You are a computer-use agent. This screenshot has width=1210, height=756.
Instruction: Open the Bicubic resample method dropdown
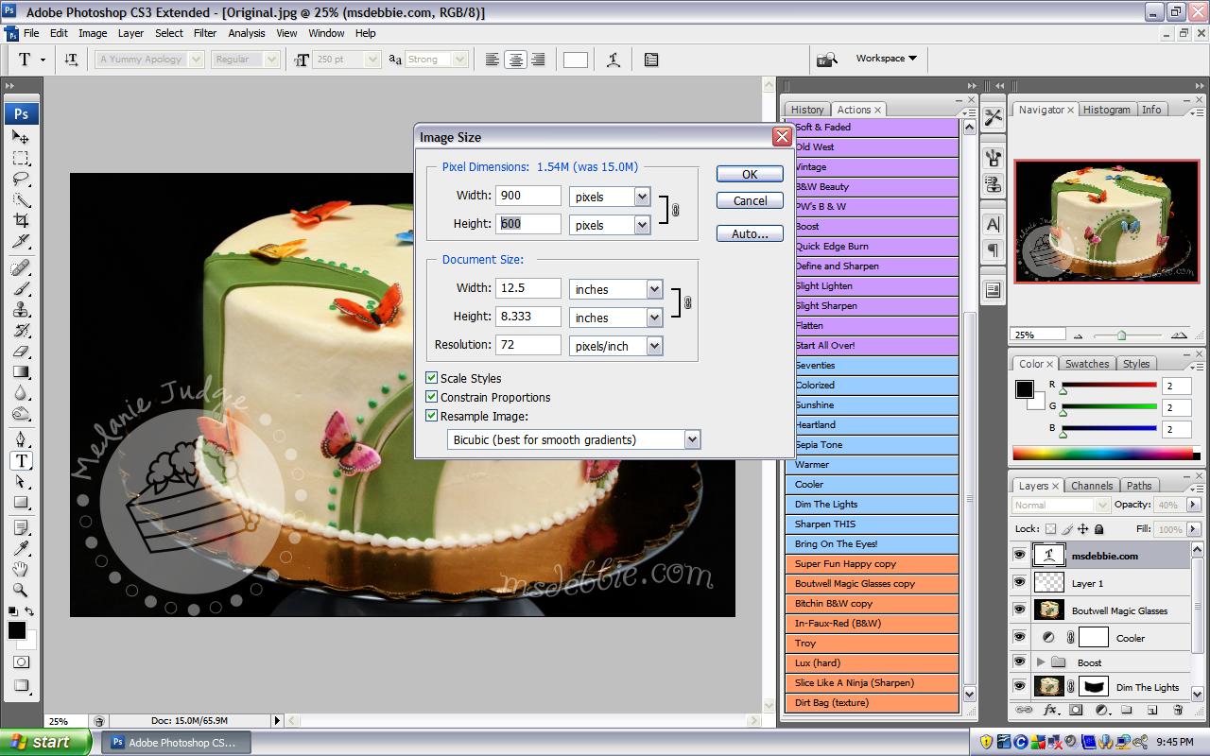pyautogui.click(x=692, y=439)
